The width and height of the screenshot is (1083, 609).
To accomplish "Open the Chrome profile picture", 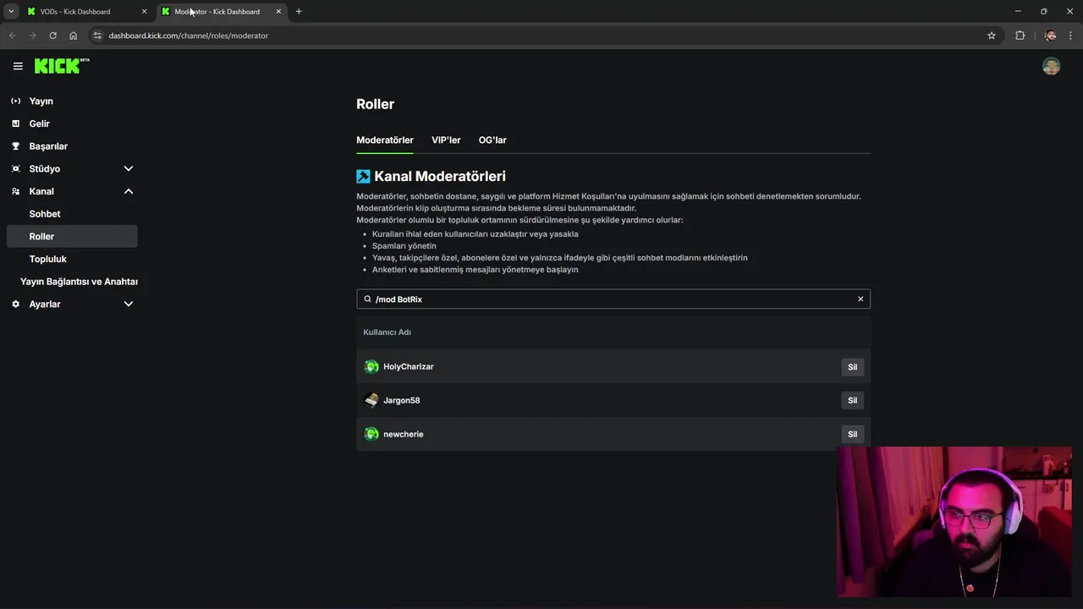I will (1050, 36).
